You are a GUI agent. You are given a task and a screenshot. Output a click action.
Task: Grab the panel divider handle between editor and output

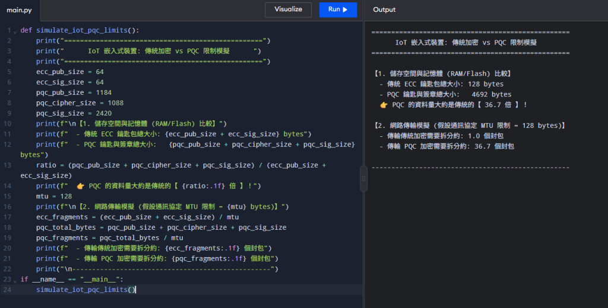(363, 179)
